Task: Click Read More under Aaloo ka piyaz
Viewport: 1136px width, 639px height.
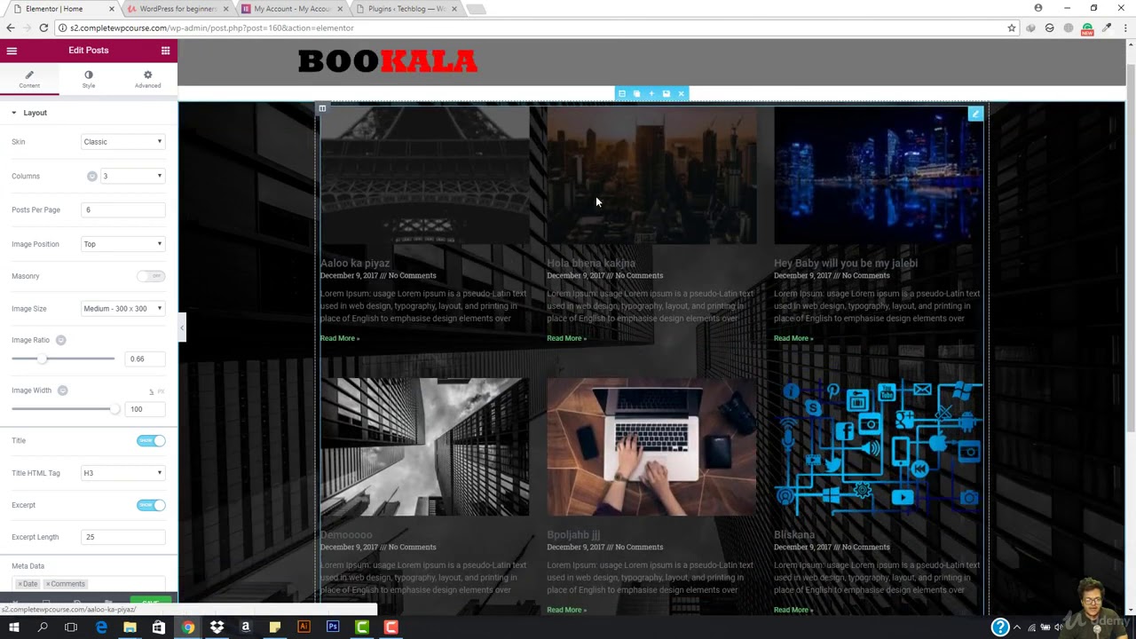Action: click(x=340, y=338)
